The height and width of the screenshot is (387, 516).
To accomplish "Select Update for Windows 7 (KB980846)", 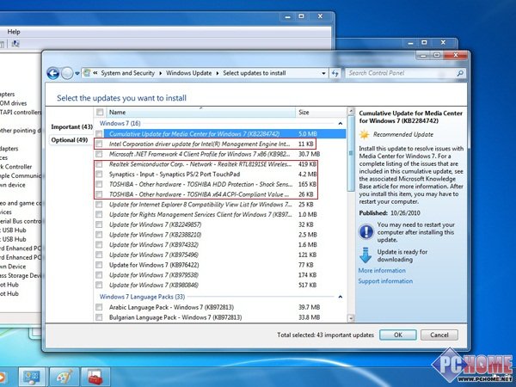I will click(219, 285).
